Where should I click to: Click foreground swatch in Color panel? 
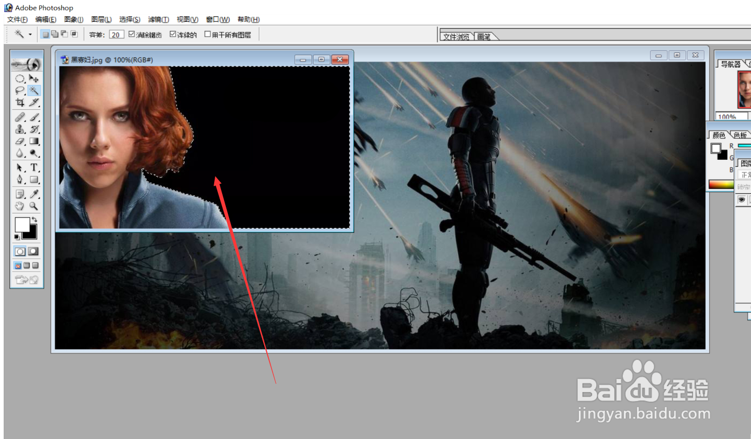tap(716, 148)
